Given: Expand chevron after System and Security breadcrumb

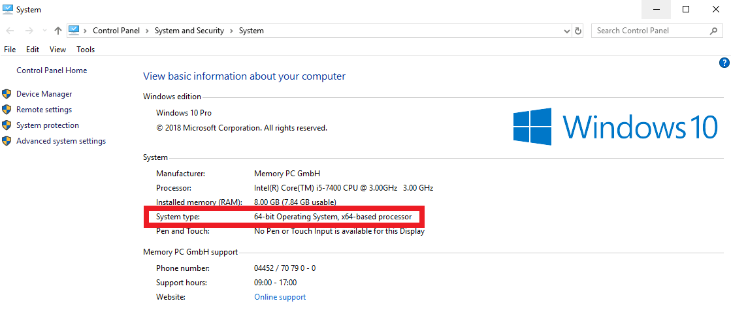Looking at the screenshot, I should pos(232,31).
